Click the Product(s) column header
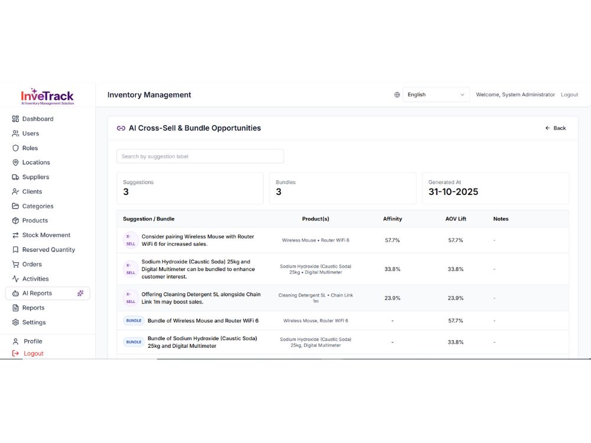591x443 pixels. coord(316,219)
